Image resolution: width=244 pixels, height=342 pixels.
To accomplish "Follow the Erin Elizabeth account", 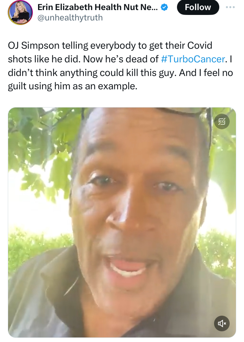I will click(x=198, y=7).
